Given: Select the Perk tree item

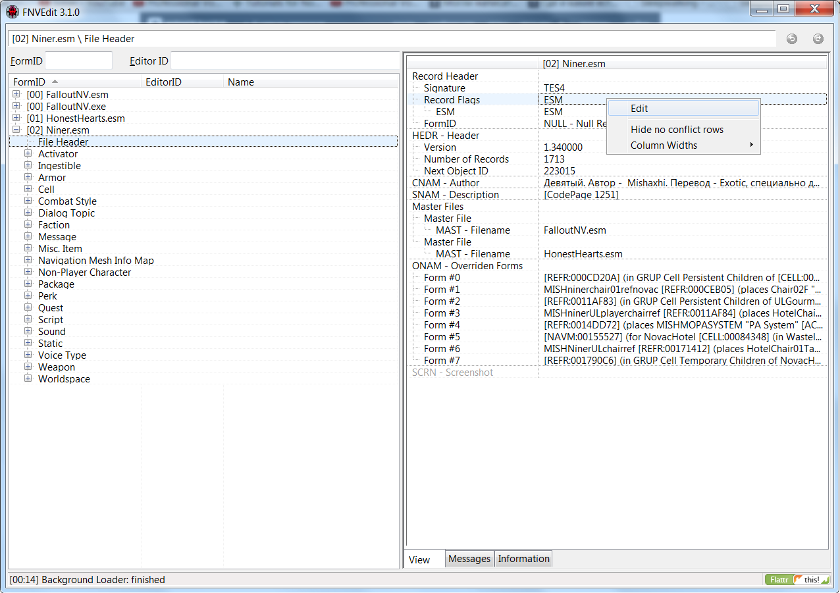Looking at the screenshot, I should click(x=47, y=296).
